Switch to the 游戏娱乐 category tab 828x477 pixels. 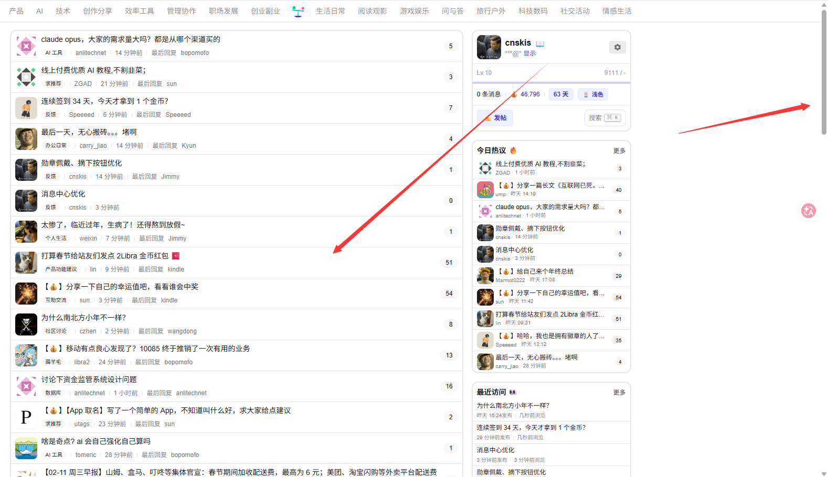pyautogui.click(x=415, y=11)
